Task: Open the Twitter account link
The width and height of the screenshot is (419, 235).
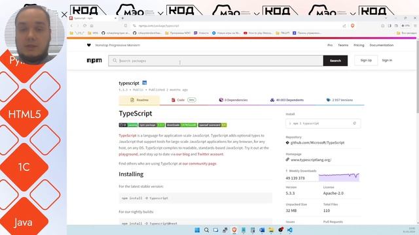Action: pyautogui.click(x=210, y=154)
